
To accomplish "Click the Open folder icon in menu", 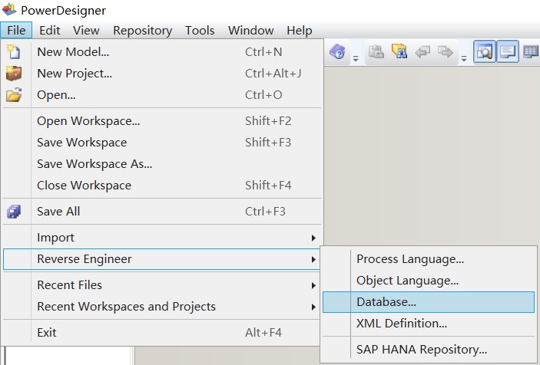I will point(13,95).
